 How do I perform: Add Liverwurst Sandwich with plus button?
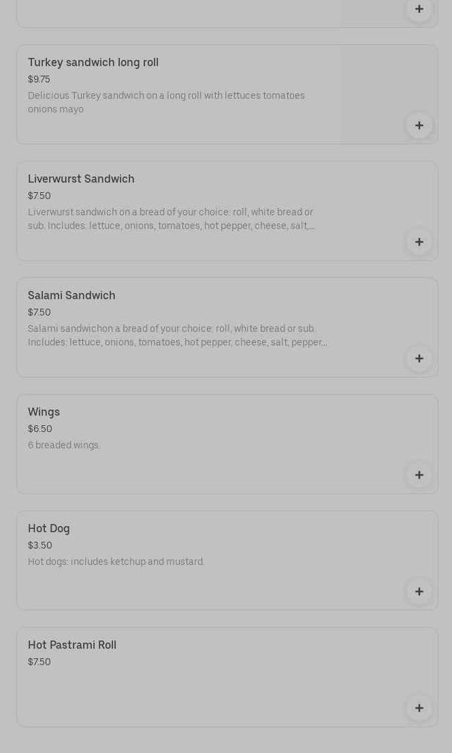point(419,242)
